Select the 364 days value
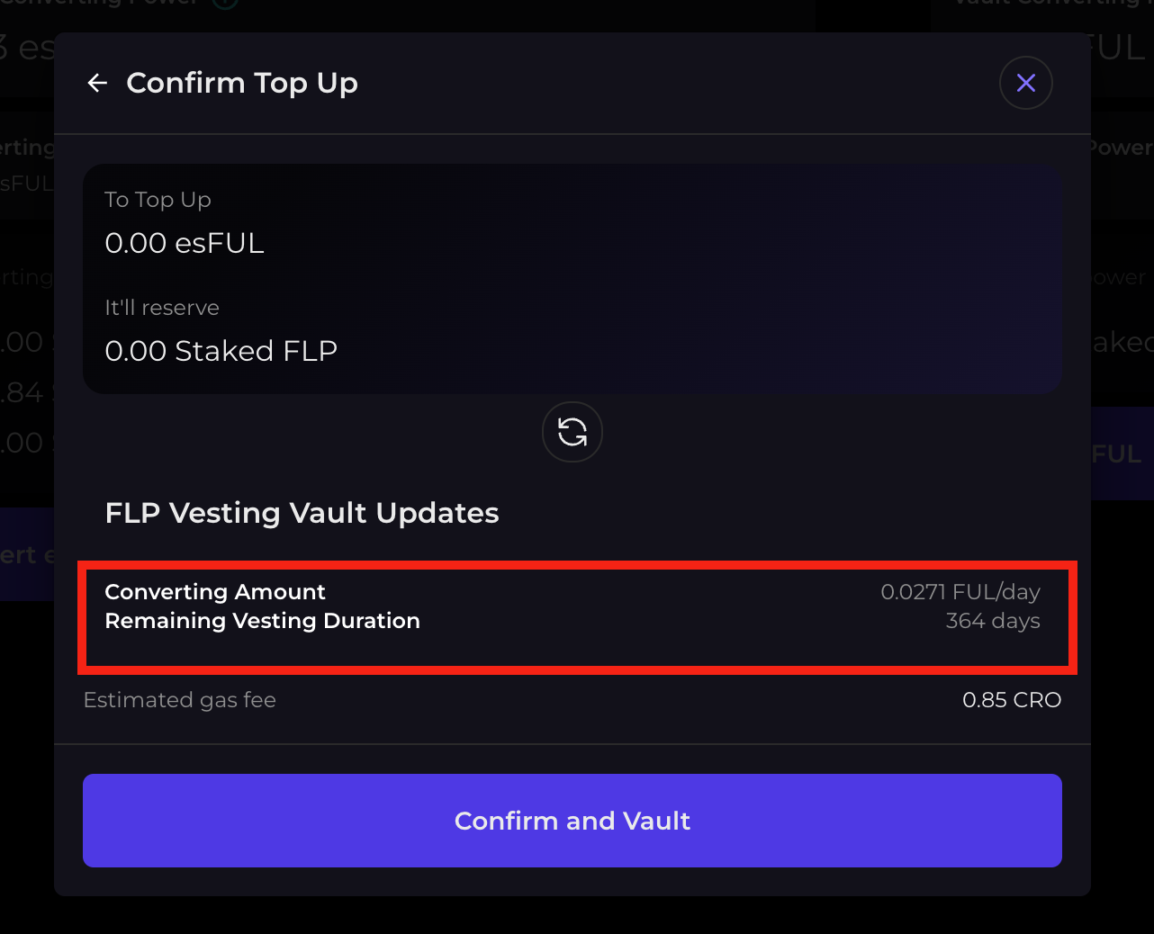Screen dimensions: 1154x934 pyautogui.click(x=992, y=621)
